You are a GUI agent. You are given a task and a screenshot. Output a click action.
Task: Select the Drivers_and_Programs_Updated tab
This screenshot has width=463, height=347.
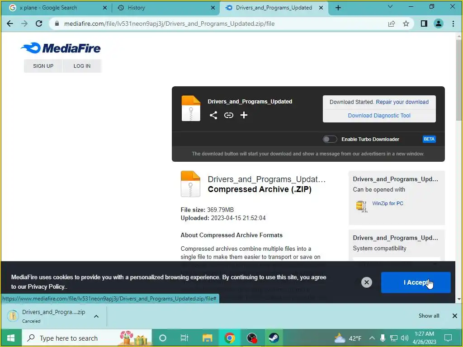(x=274, y=8)
